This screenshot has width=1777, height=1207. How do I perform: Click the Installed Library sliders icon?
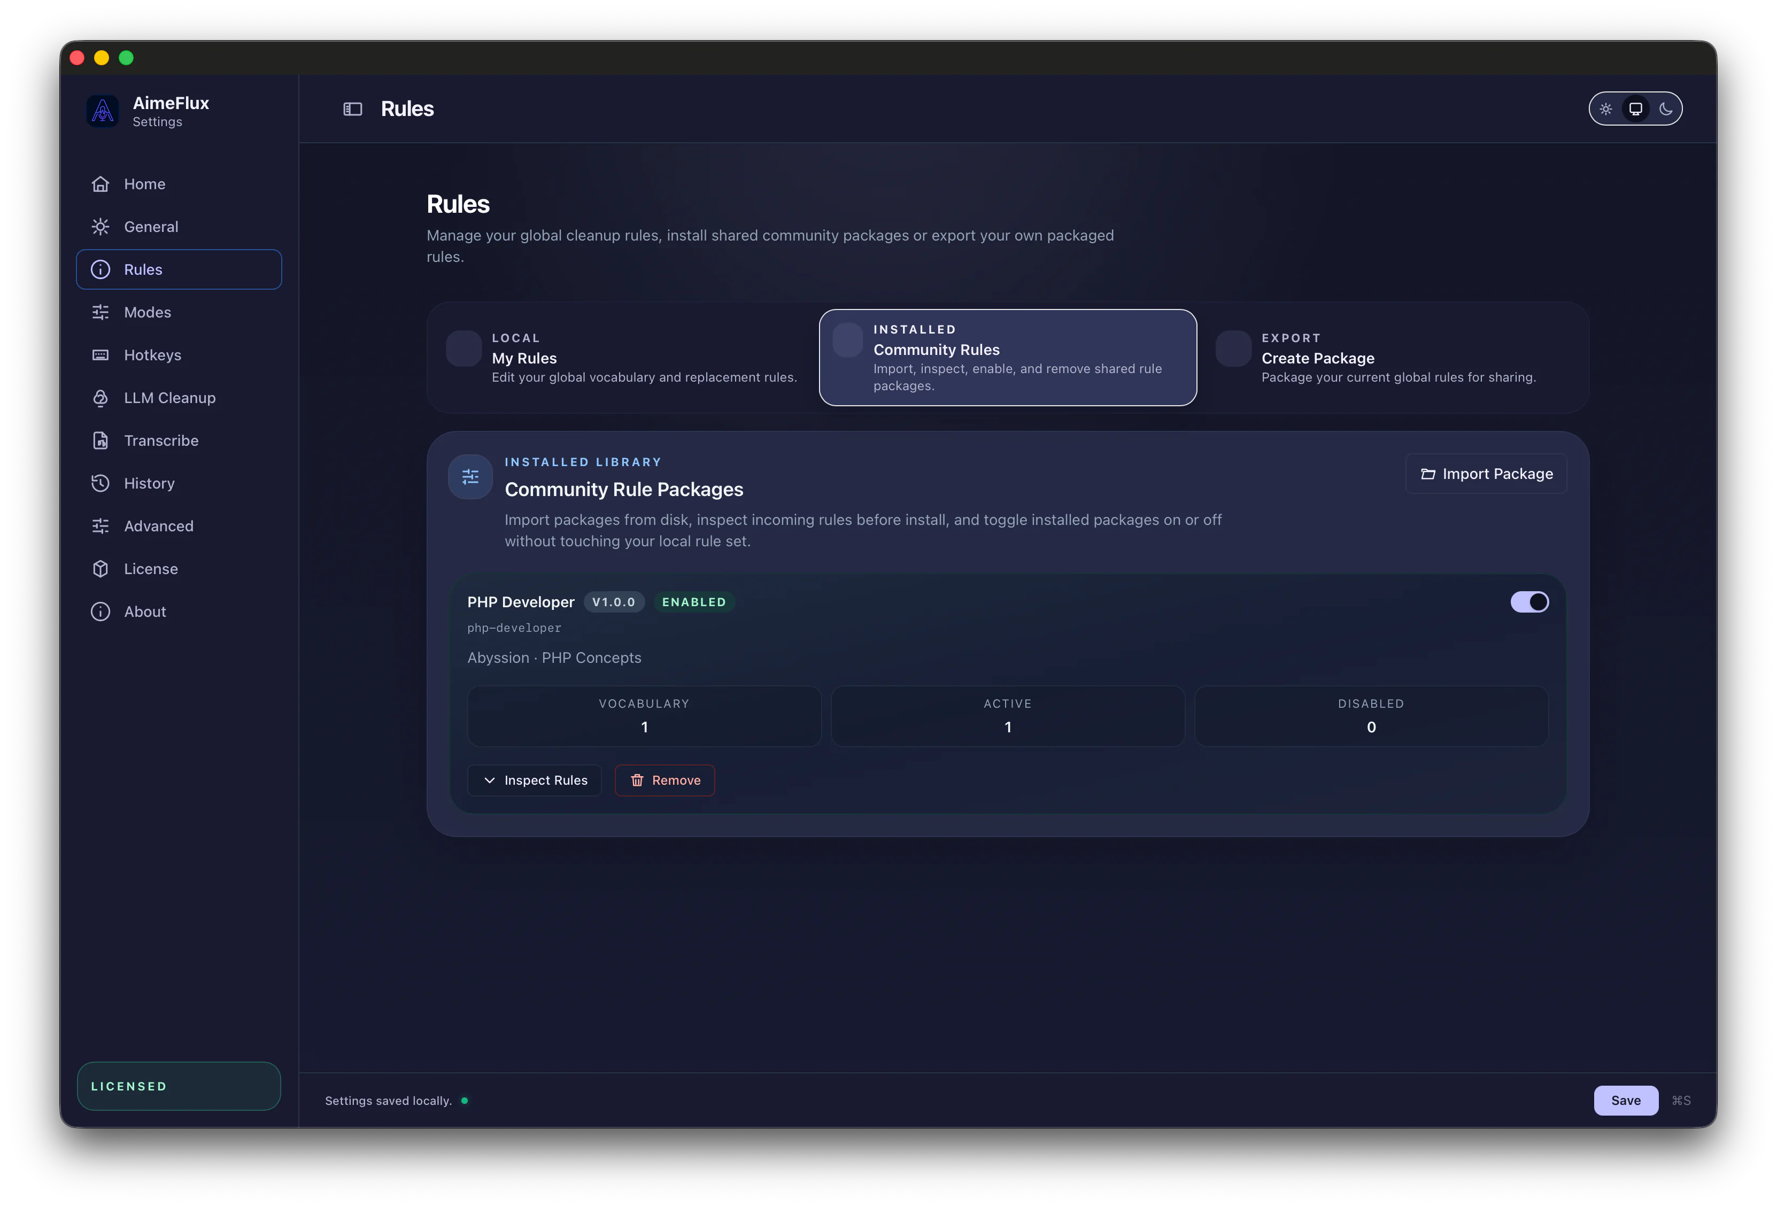click(x=470, y=477)
